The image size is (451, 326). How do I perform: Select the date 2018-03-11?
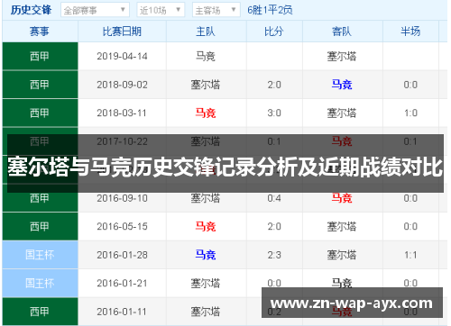pos(122,113)
